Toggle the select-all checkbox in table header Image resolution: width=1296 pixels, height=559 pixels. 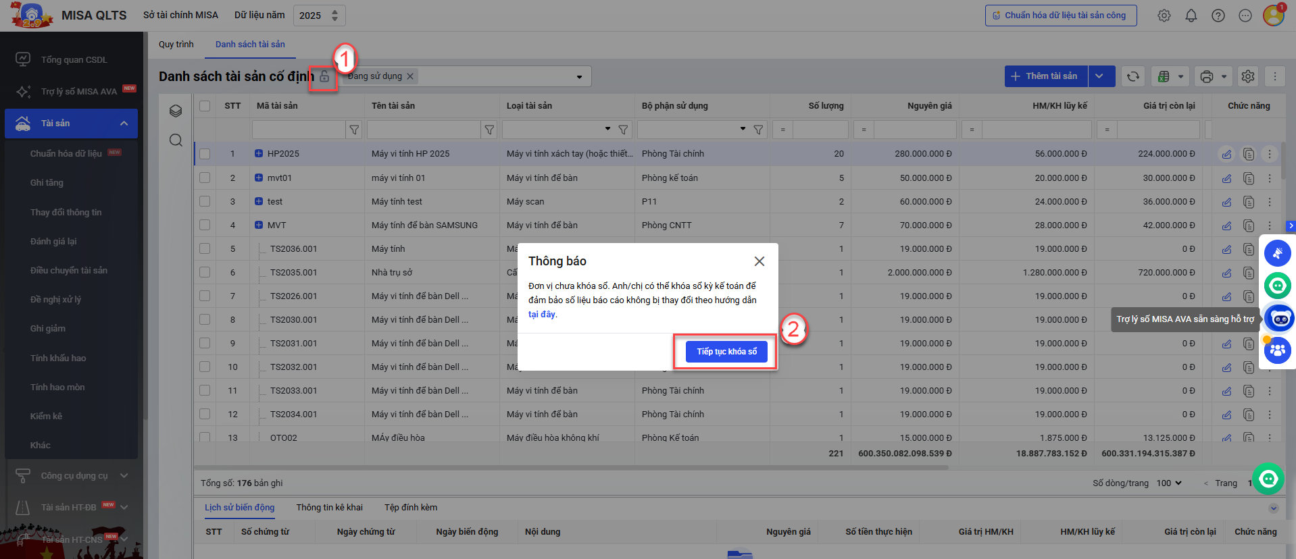coord(205,106)
